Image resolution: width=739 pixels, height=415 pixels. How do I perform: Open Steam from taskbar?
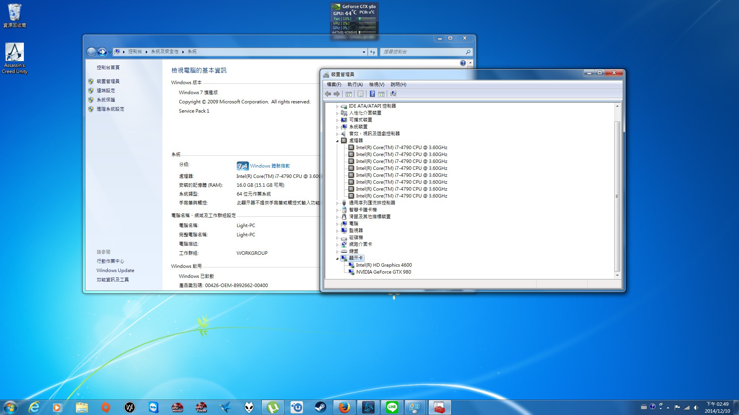(321, 407)
